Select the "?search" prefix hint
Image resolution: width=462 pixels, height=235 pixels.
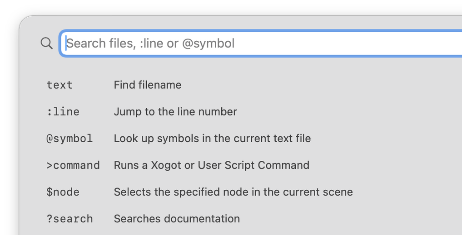pos(70,219)
